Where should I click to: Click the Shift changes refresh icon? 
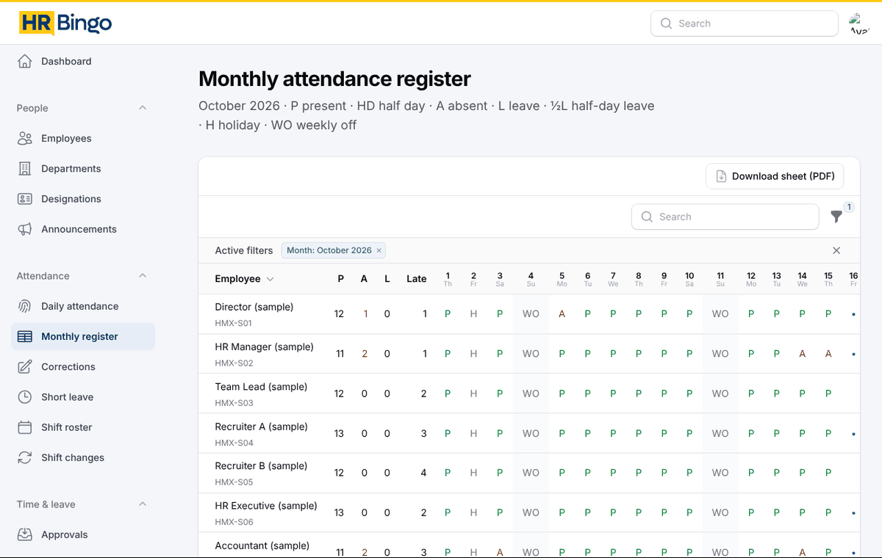(x=25, y=457)
